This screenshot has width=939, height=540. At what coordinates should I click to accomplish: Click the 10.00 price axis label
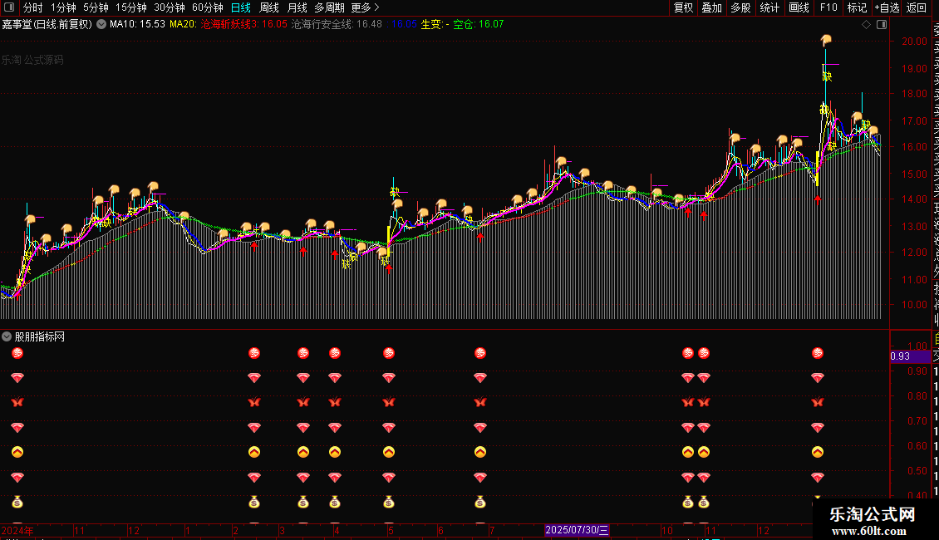click(x=914, y=305)
